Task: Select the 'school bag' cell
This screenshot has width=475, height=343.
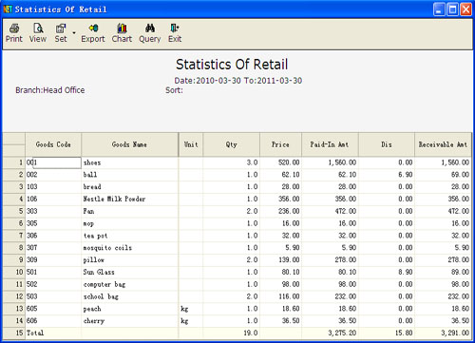Action: 130,296
